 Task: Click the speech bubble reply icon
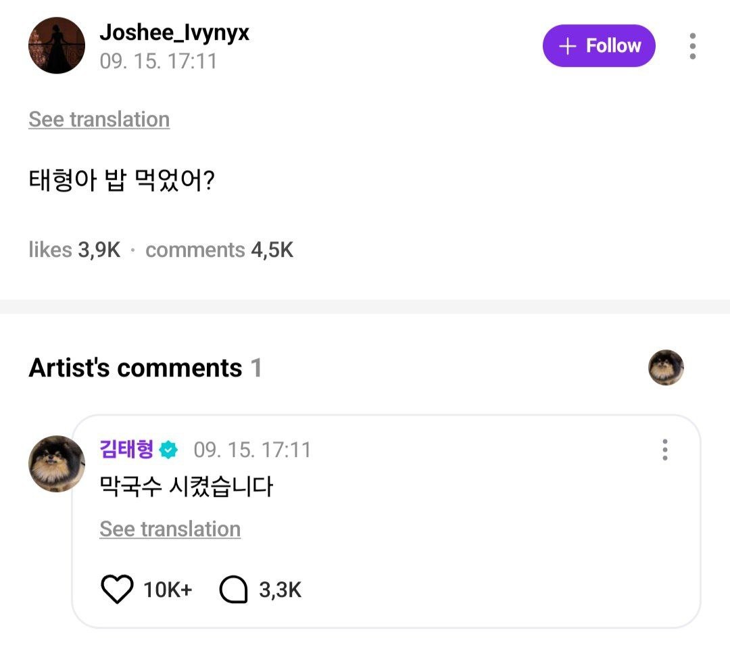pos(234,590)
